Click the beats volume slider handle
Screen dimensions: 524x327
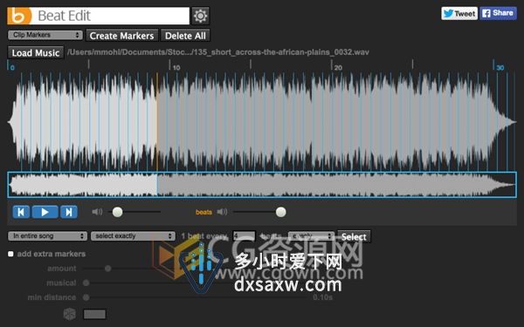coord(280,212)
